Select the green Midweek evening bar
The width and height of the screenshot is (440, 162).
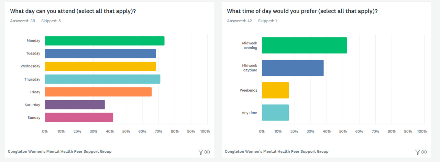click(x=304, y=45)
